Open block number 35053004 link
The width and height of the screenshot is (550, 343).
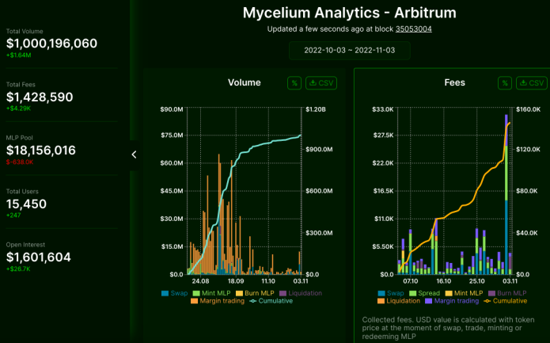tap(414, 29)
